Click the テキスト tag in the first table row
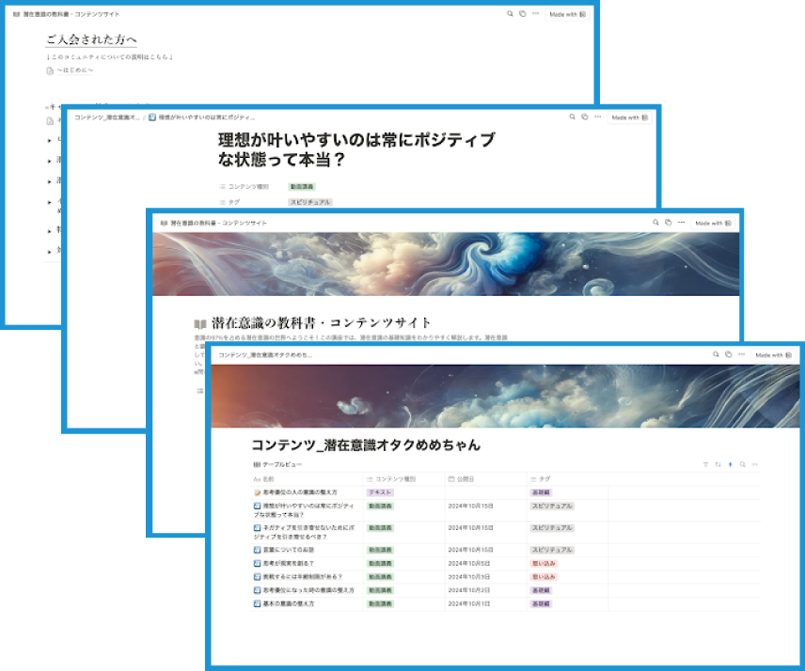 pyautogui.click(x=380, y=492)
